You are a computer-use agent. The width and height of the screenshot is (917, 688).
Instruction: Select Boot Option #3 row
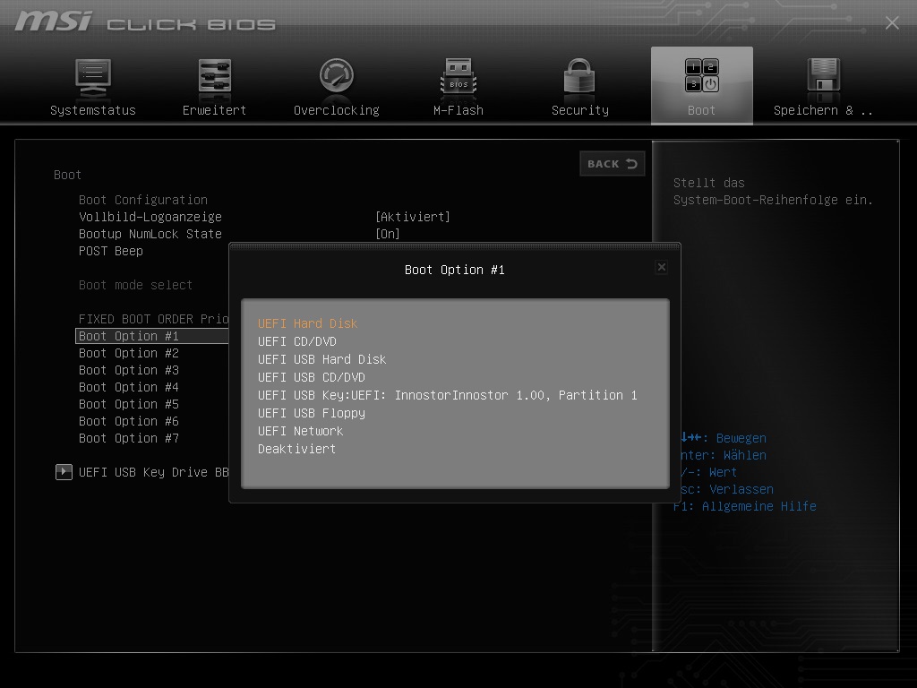coord(129,370)
